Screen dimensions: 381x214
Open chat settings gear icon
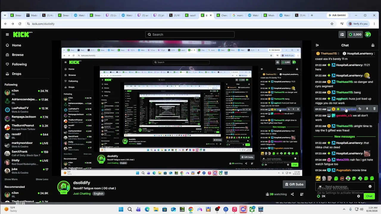(358, 196)
